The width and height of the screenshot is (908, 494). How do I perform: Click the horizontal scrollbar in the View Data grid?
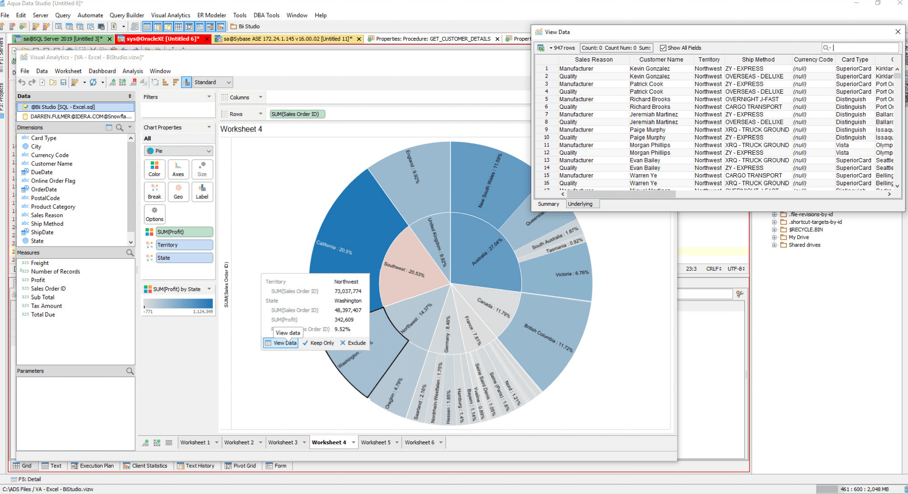click(620, 194)
